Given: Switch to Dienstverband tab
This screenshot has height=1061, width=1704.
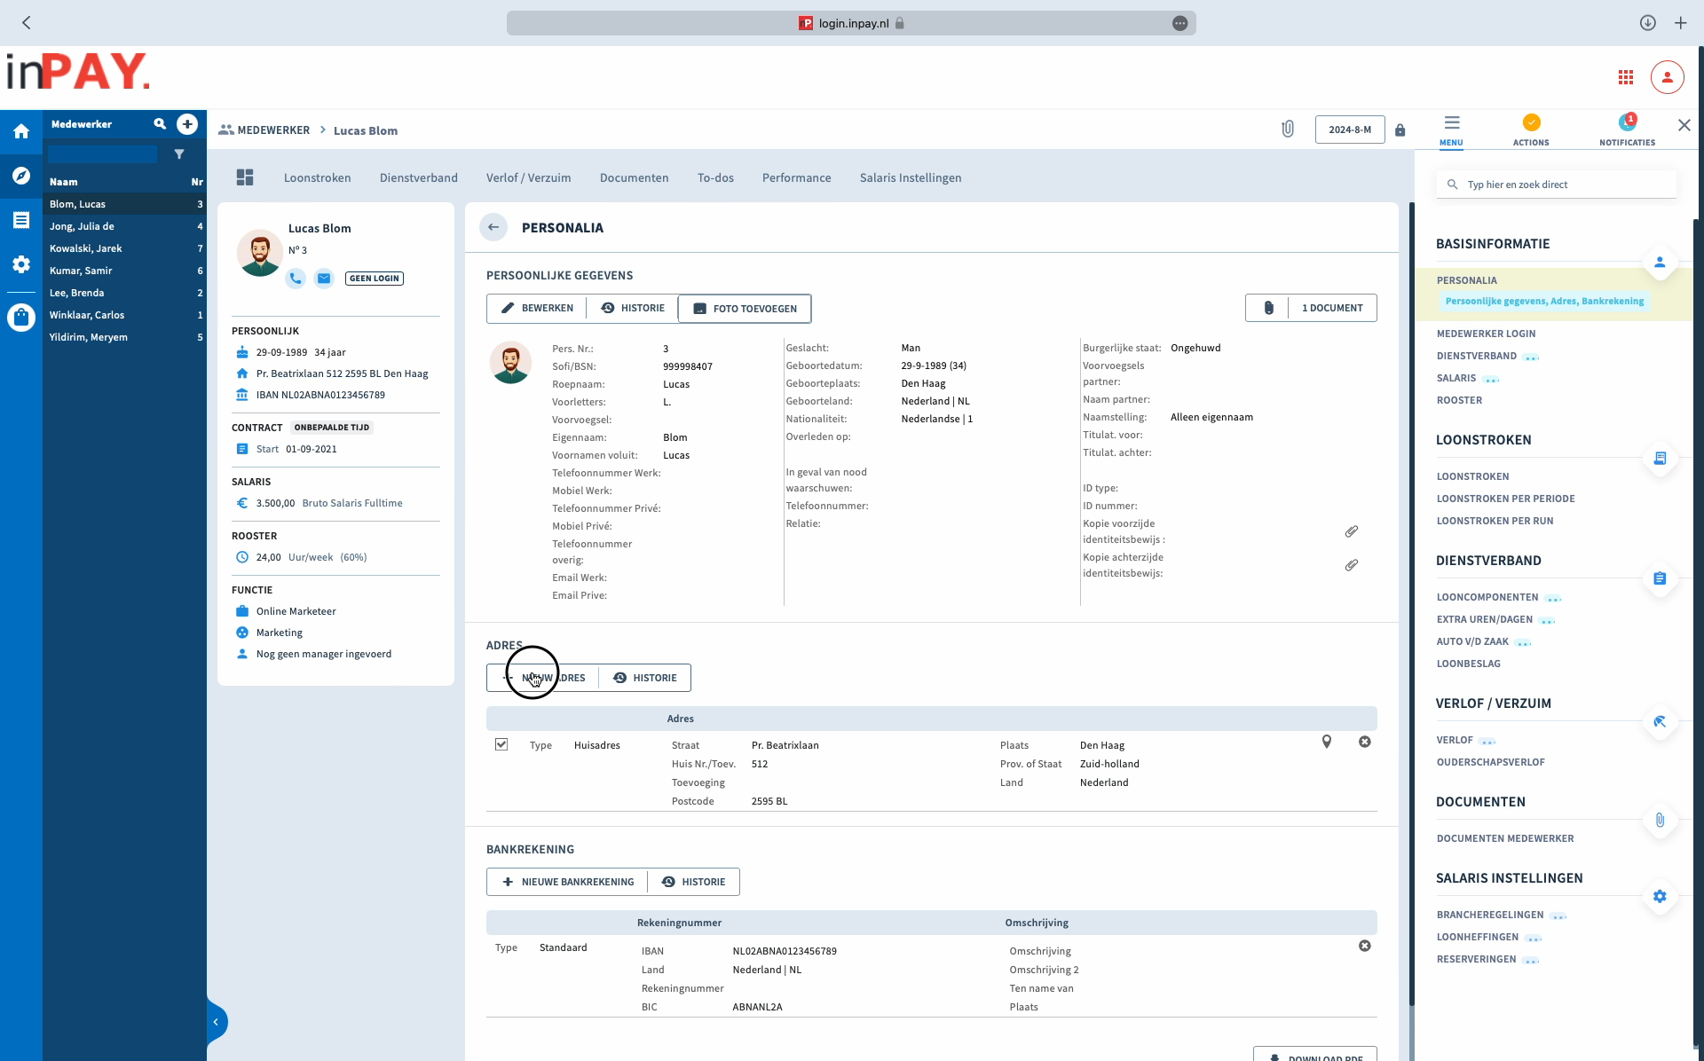Looking at the screenshot, I should pyautogui.click(x=419, y=177).
